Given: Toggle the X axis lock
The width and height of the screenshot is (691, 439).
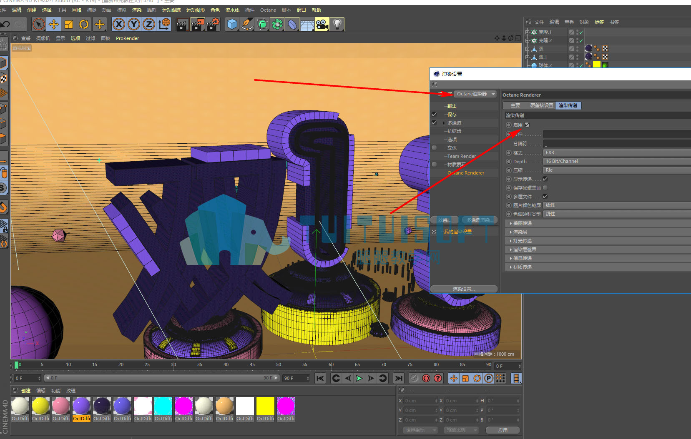Looking at the screenshot, I should [x=119, y=25].
